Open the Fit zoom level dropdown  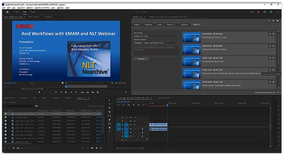24,83
